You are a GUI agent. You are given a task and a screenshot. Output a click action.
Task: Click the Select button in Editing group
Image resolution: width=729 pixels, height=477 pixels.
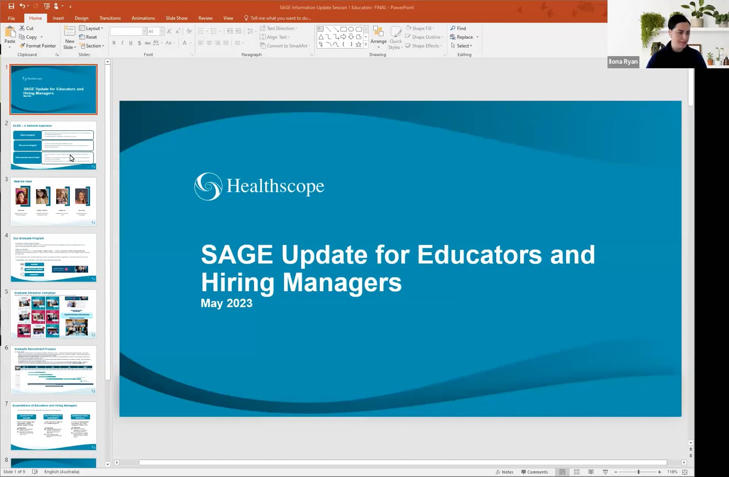pyautogui.click(x=462, y=45)
